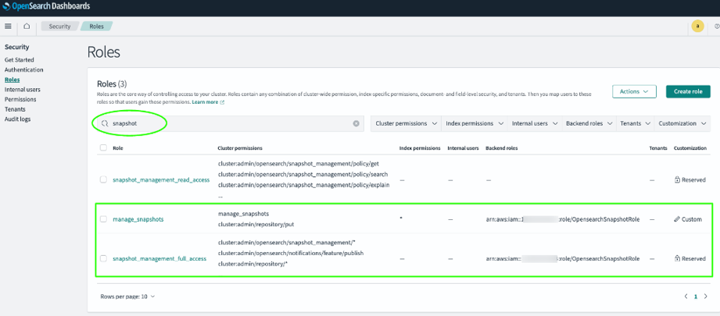
Task: Open Permissions in sidebar
Action: pos(20,99)
